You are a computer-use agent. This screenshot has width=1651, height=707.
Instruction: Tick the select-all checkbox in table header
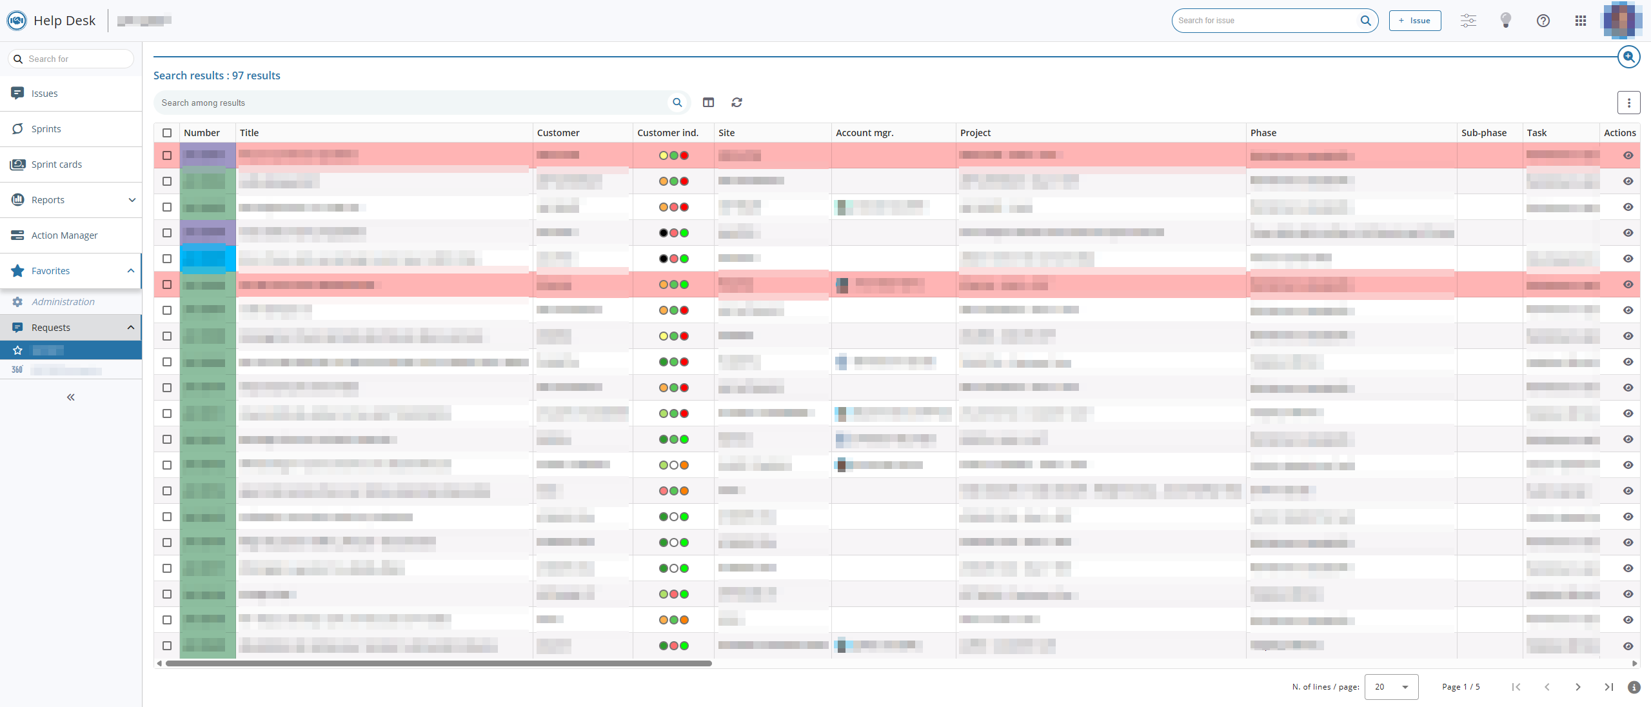[x=167, y=133]
